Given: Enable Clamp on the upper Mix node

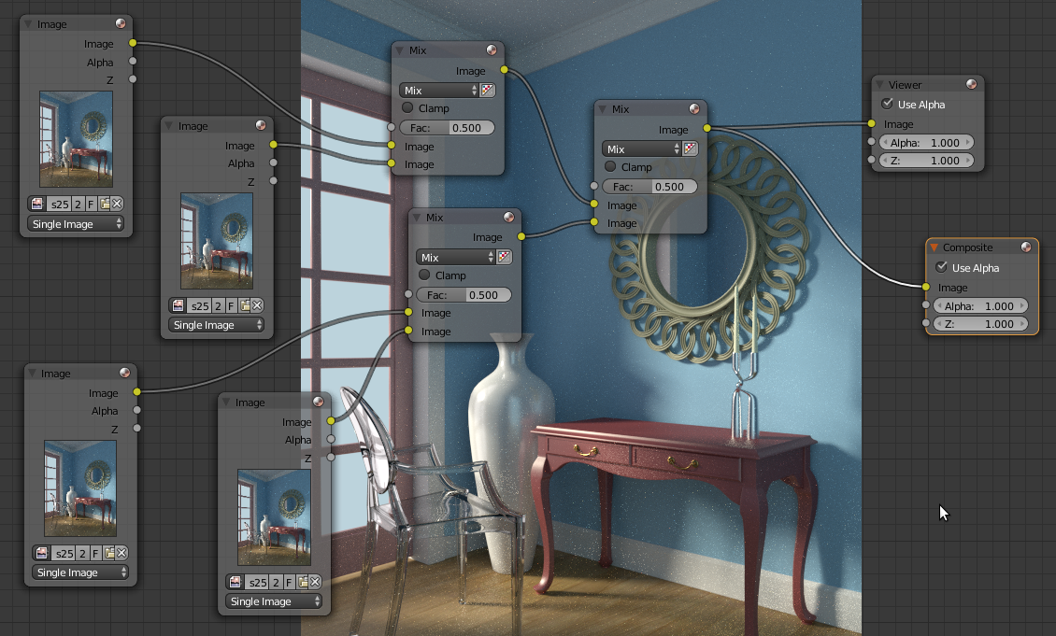Looking at the screenshot, I should coord(407,107).
